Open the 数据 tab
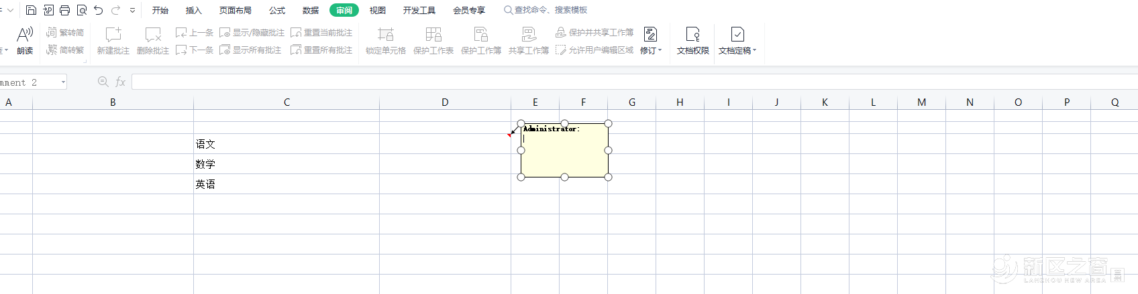This screenshot has width=1138, height=294. point(310,10)
